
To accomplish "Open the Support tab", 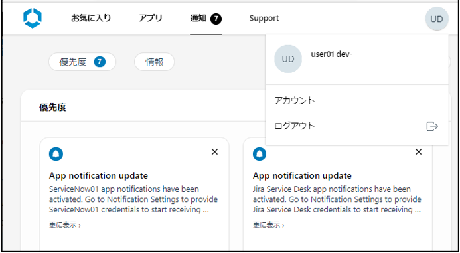I will (x=264, y=18).
